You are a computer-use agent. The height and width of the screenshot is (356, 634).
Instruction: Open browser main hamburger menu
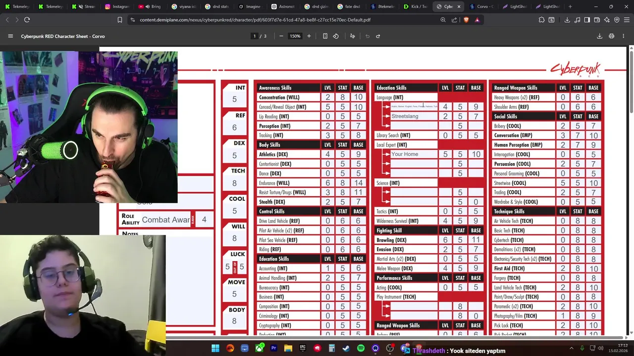(627, 20)
